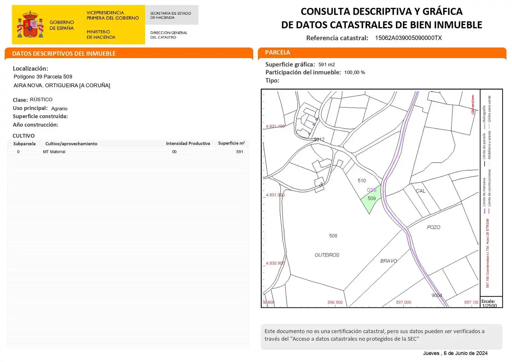Click "MINISTERIO DE HACIENDA" in the yellow banner
This screenshot has height=362, width=512.
[x=101, y=35]
